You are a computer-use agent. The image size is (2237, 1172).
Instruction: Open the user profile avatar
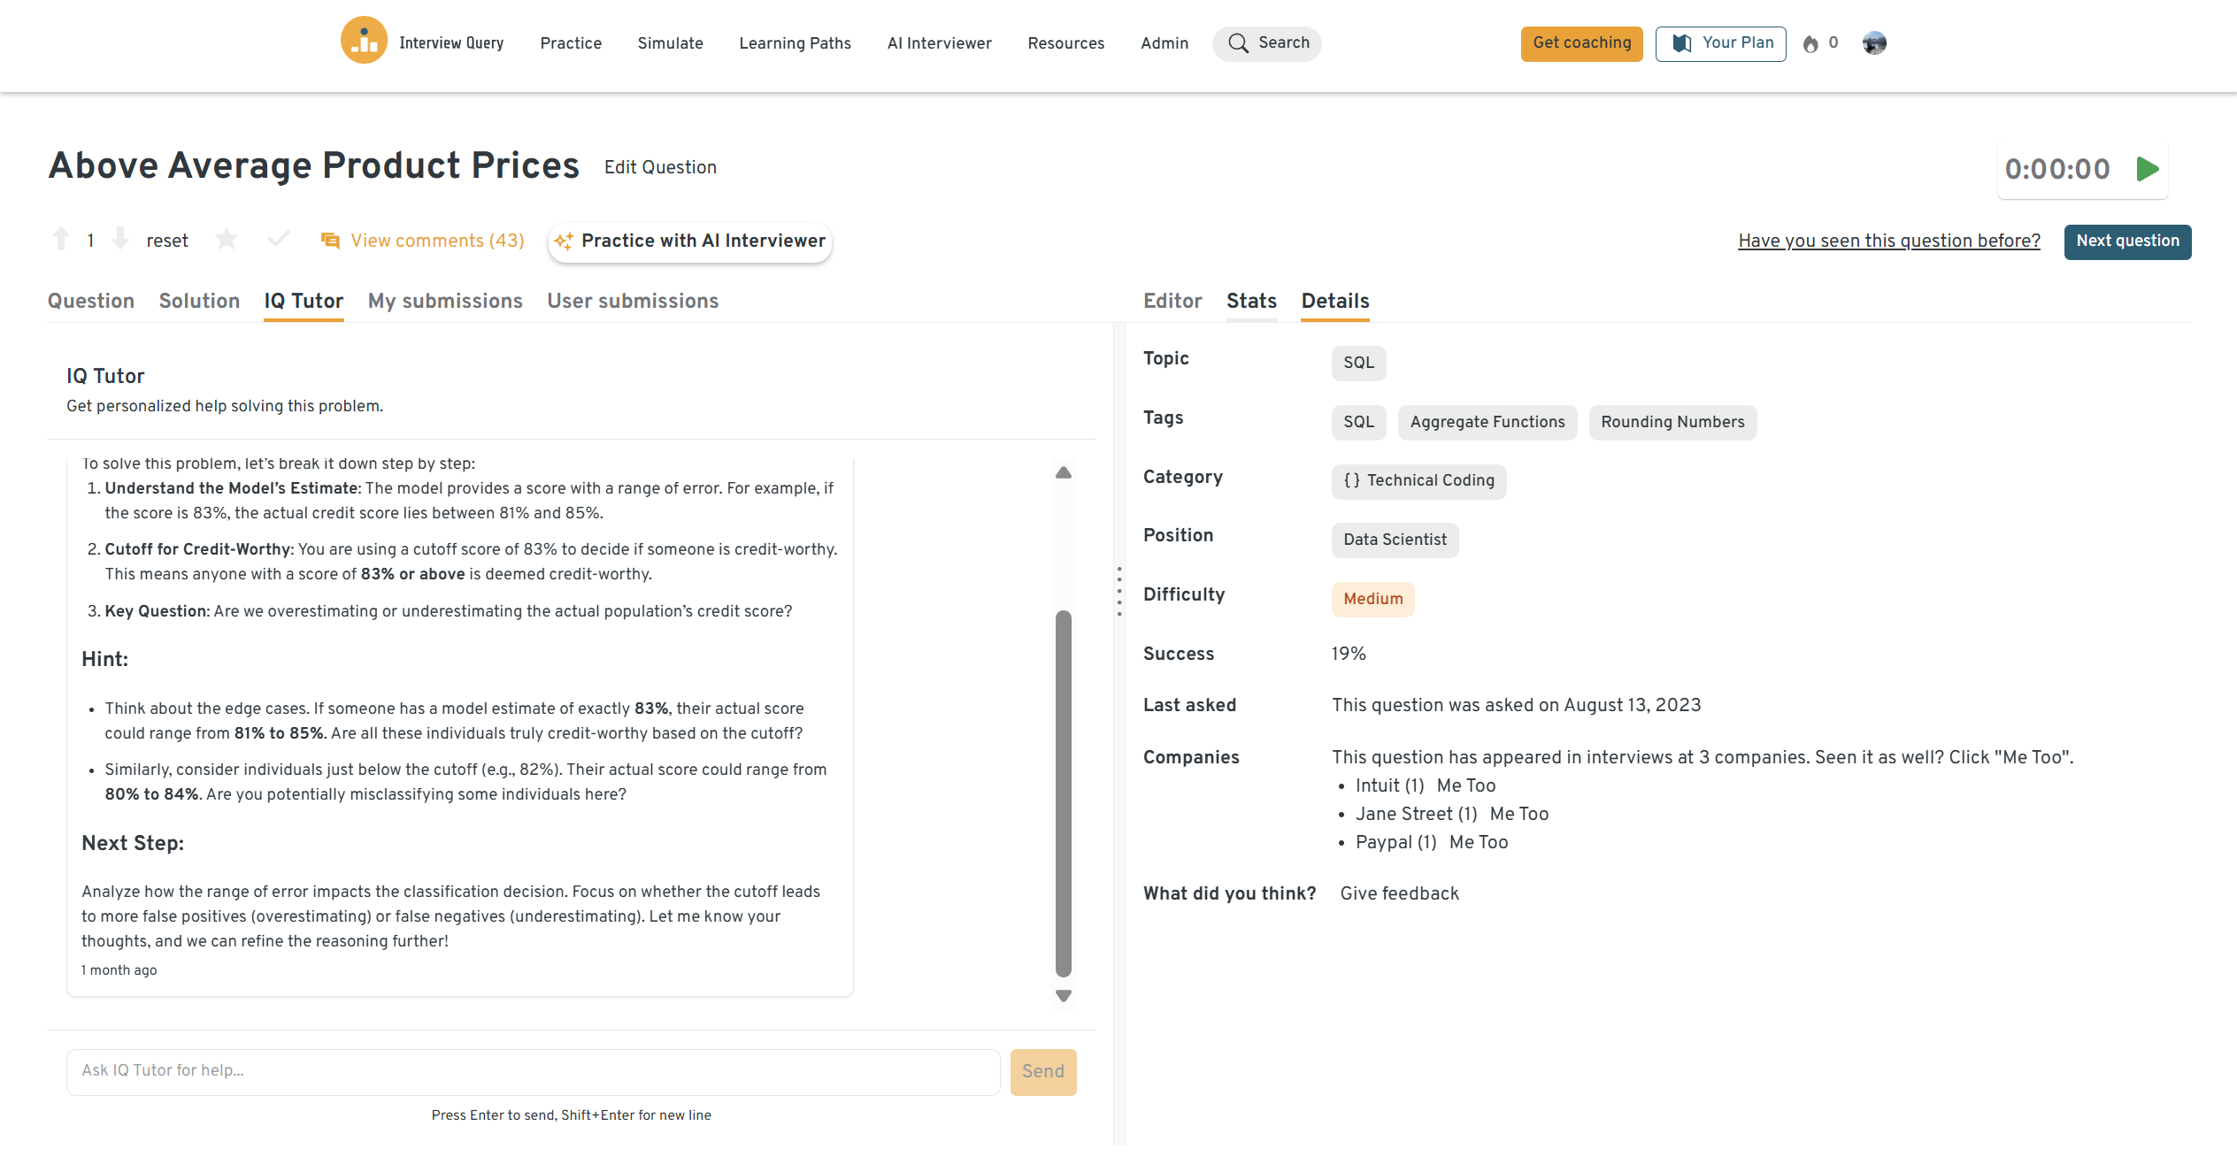tap(1873, 42)
